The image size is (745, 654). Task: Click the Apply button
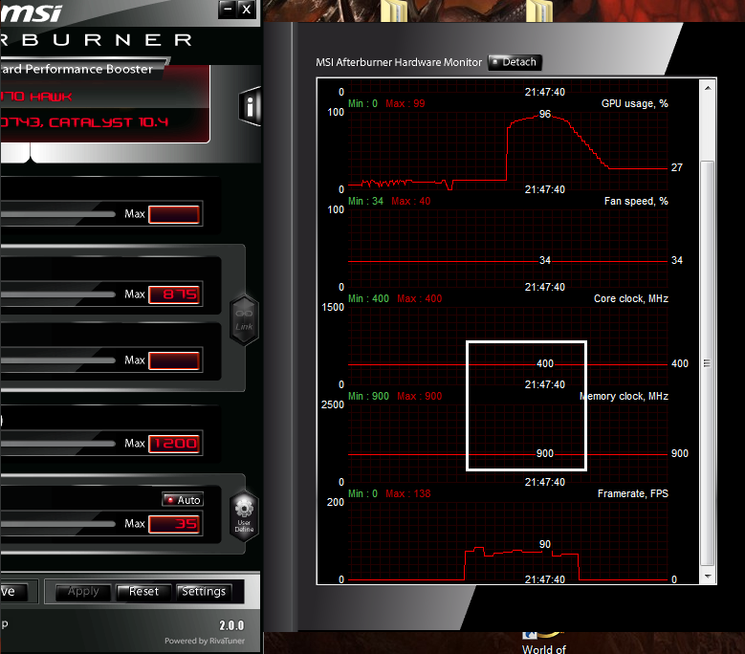(x=83, y=592)
